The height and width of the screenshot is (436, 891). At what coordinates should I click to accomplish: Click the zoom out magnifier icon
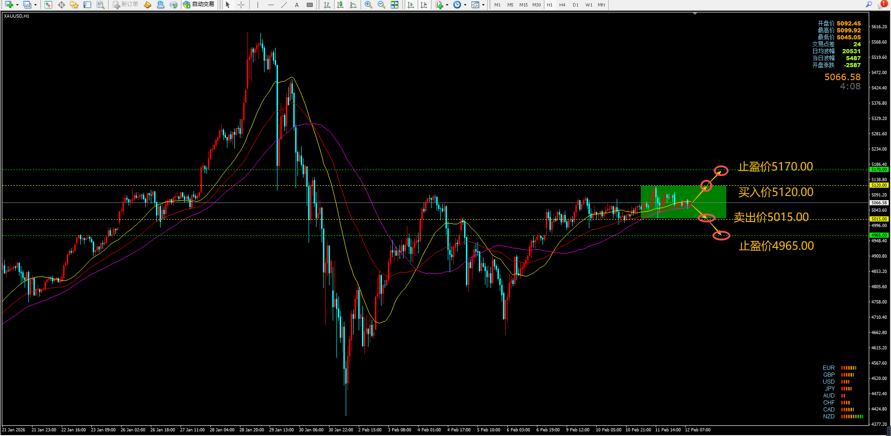(381, 5)
